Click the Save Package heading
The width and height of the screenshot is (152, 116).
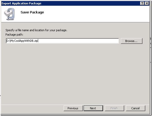click(32, 12)
